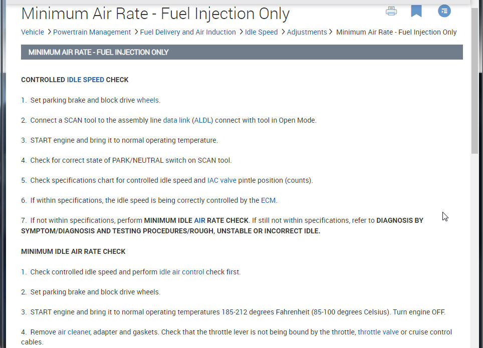Screen dimensions: 483x348
Task: Click the air cleaner link
Action: tap(74, 332)
